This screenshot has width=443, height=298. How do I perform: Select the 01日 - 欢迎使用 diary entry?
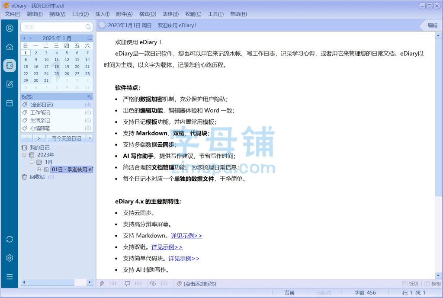[72, 170]
